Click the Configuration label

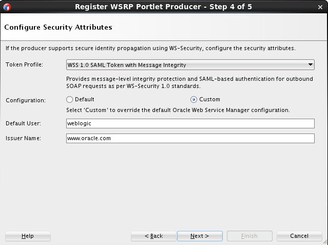point(26,100)
